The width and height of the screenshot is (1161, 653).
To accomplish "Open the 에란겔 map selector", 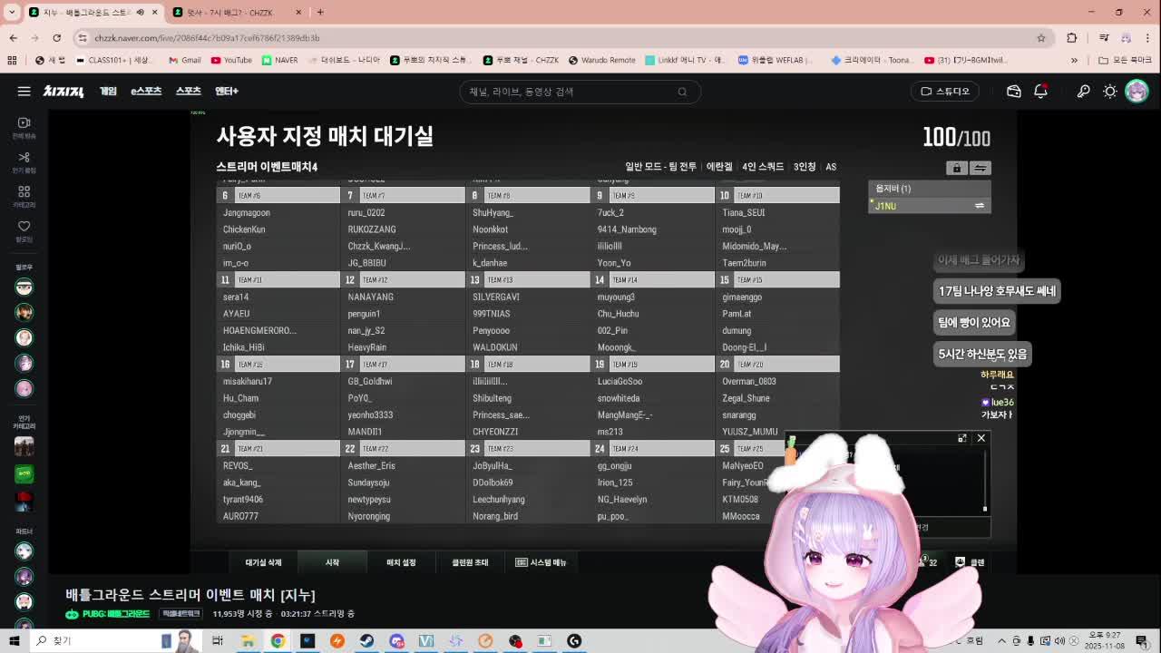I will pyautogui.click(x=719, y=167).
